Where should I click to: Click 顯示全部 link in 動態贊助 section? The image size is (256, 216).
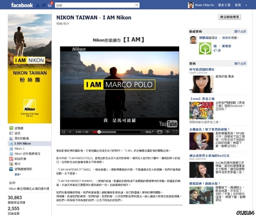coord(240,31)
